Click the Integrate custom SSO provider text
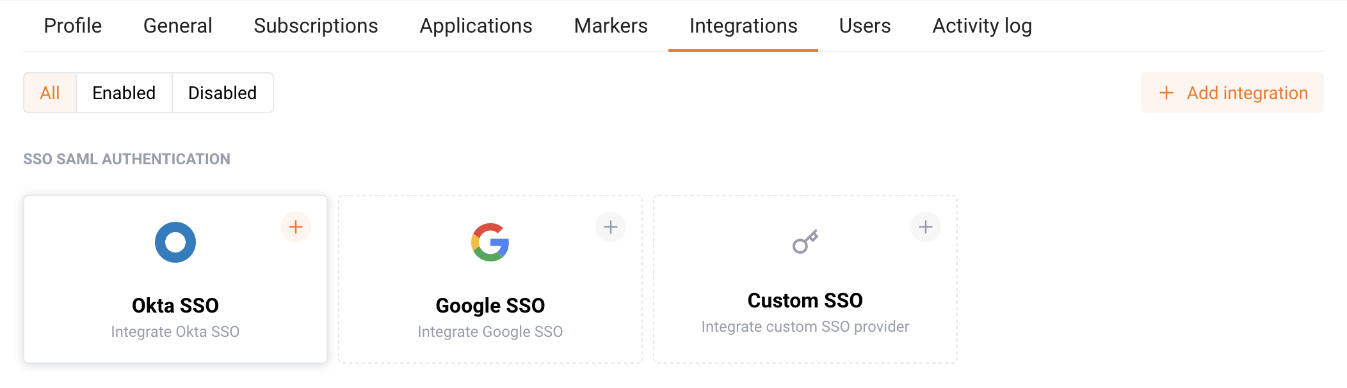 pos(805,327)
